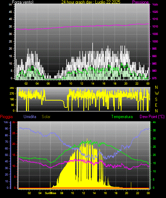Click the green Temperatura legend label
Viewport: 166px width, 198px height.
pyautogui.click(x=122, y=117)
